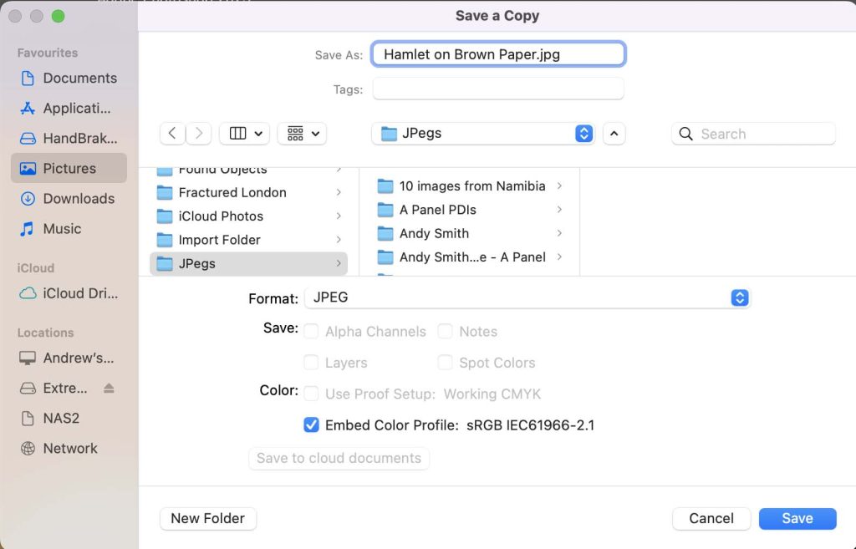Screen dimensions: 856x549
Task: Toggle the Alpha Channels checkbox
Action: pyautogui.click(x=311, y=332)
